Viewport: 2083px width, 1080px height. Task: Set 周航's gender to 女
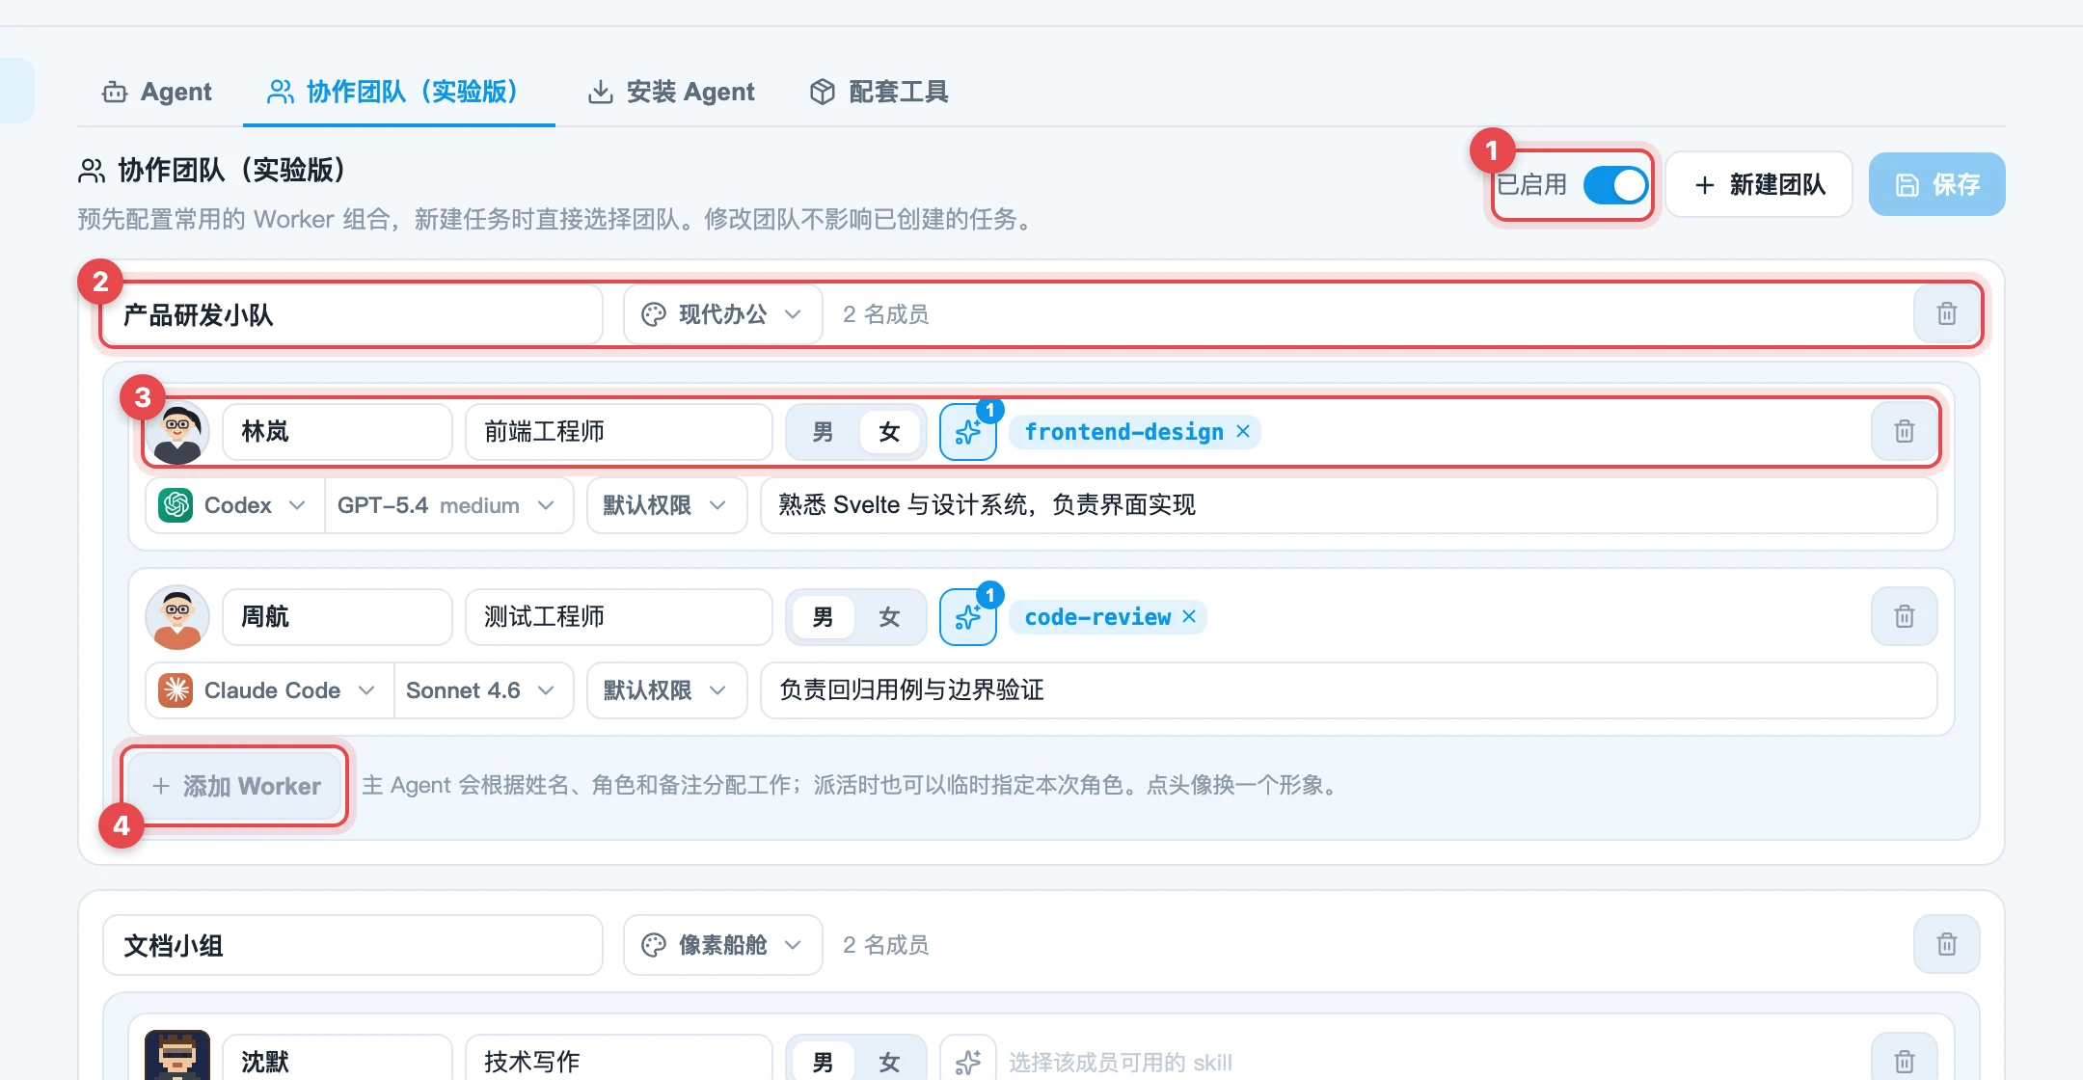(888, 617)
